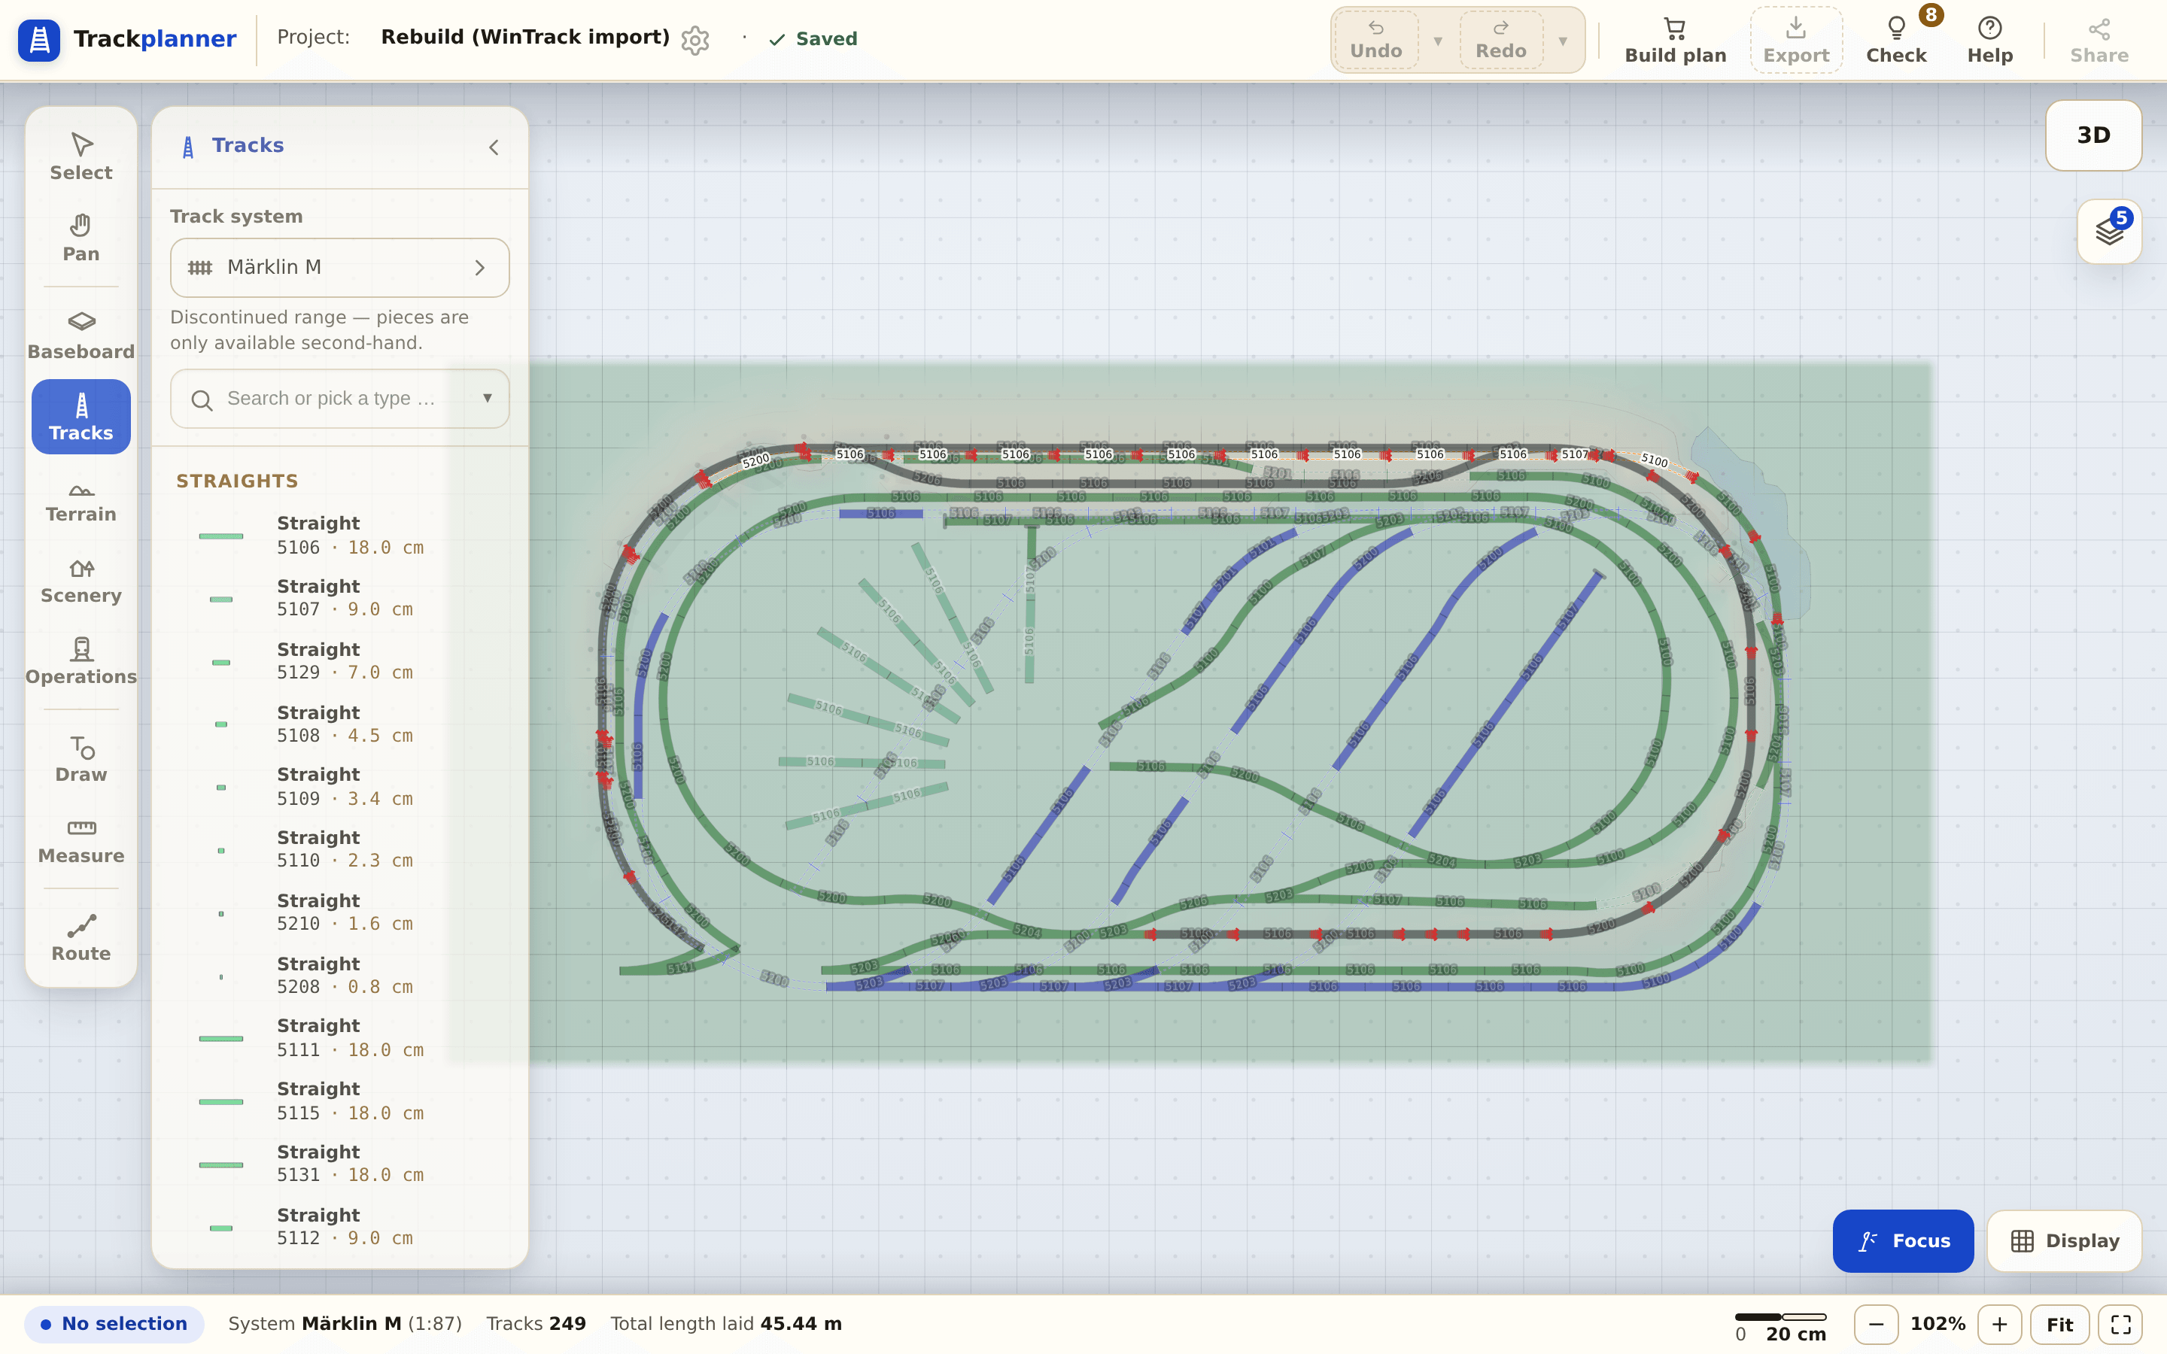Activate the Select tool
The height and width of the screenshot is (1354, 2167).
(x=81, y=156)
